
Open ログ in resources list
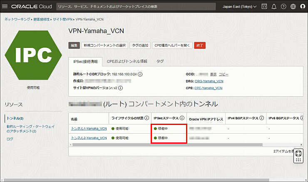10,139
